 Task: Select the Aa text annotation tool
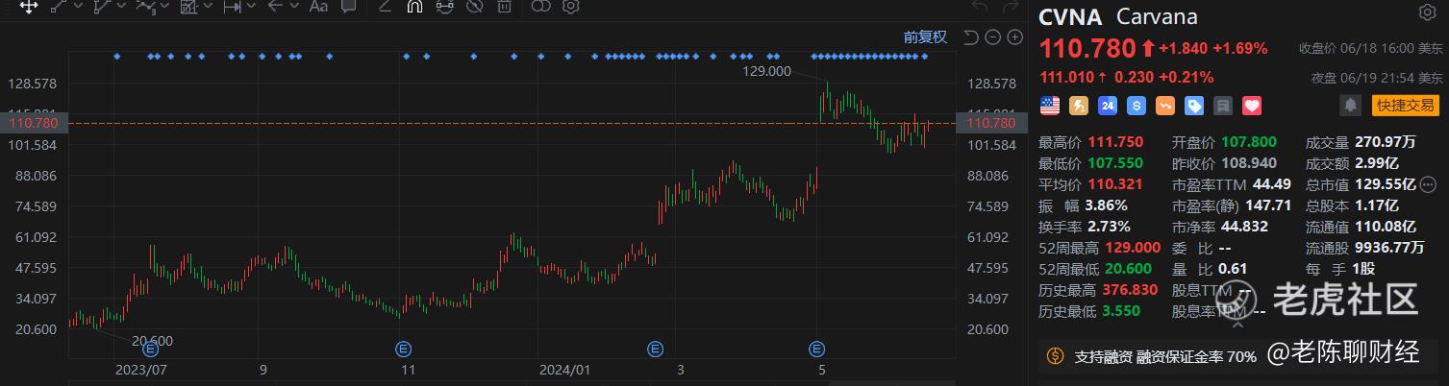(x=318, y=7)
